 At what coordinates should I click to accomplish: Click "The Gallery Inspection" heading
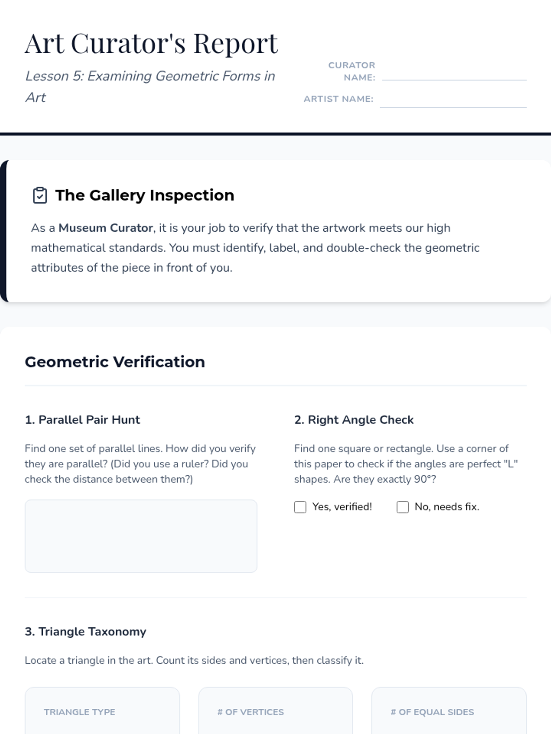[145, 195]
